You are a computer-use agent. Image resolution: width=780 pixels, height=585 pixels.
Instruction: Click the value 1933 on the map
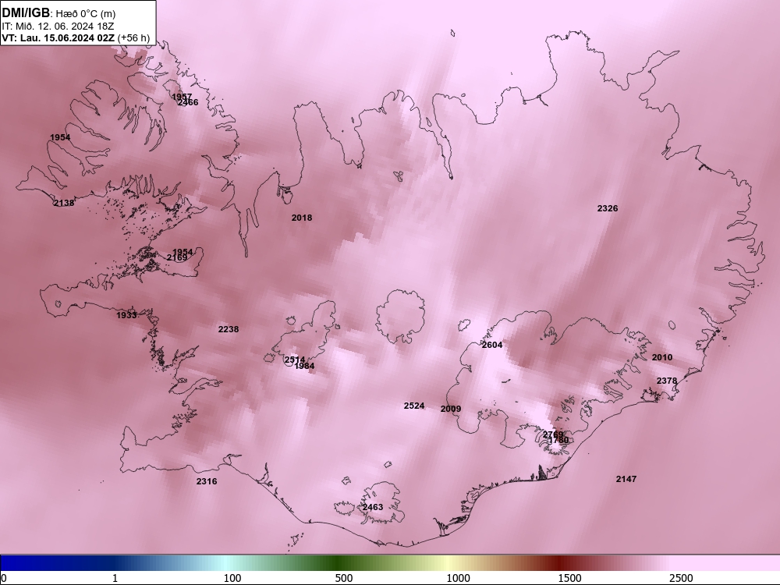click(126, 315)
